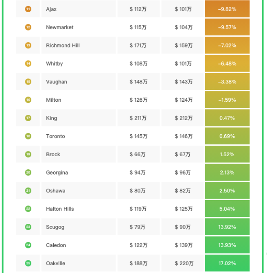The width and height of the screenshot is (267, 273).
Task: Open the Newmarket city name
Action: pyautogui.click(x=59, y=27)
